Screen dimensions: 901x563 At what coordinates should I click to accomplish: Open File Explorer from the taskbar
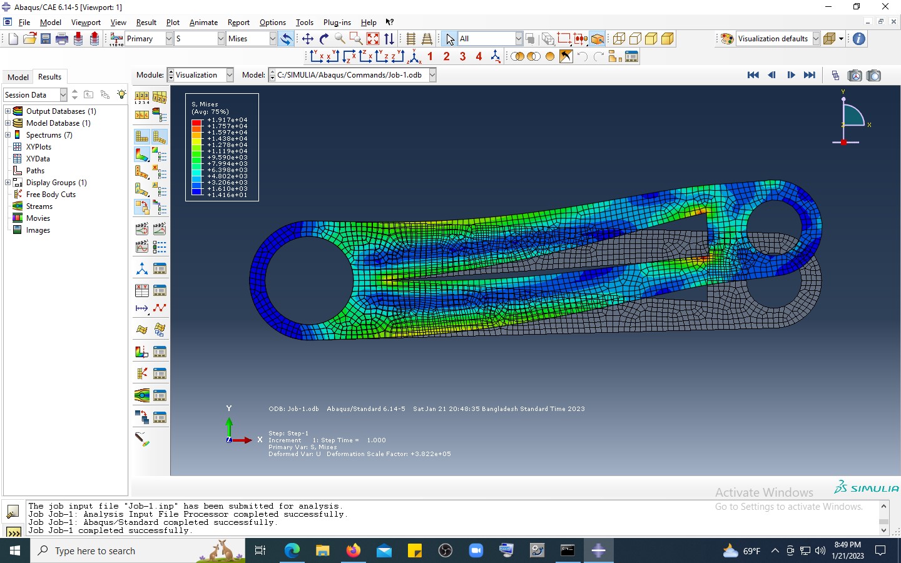[x=322, y=550]
